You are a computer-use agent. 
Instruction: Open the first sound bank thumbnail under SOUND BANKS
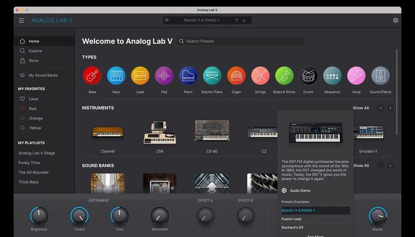point(108,184)
